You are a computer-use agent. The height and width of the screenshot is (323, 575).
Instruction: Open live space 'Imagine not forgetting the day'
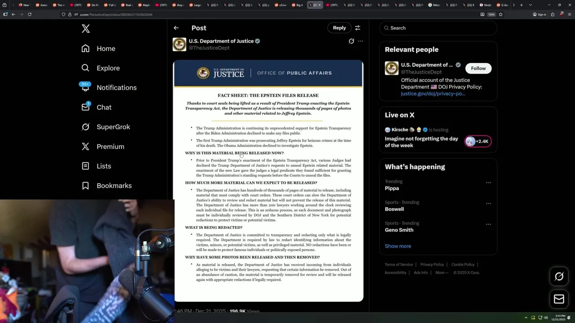tap(421, 142)
